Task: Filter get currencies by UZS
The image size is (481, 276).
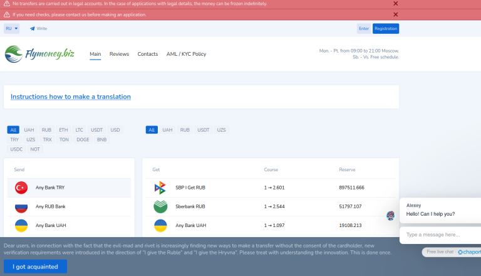Action: [x=221, y=130]
